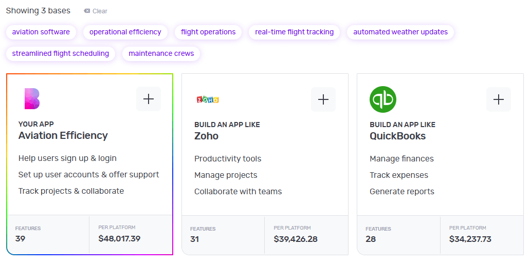Click the $48,017.39 per platform price
The height and width of the screenshot is (266, 530).
coord(119,239)
